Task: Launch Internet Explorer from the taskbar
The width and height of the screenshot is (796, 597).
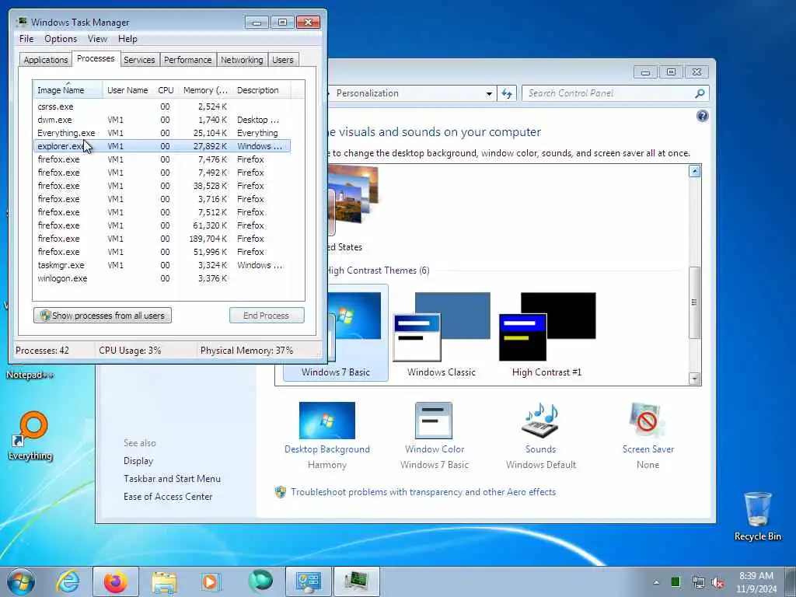Action: click(68, 581)
